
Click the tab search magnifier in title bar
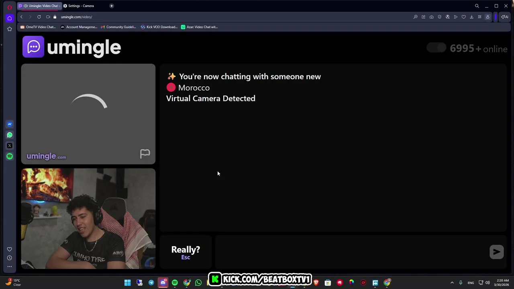(477, 6)
